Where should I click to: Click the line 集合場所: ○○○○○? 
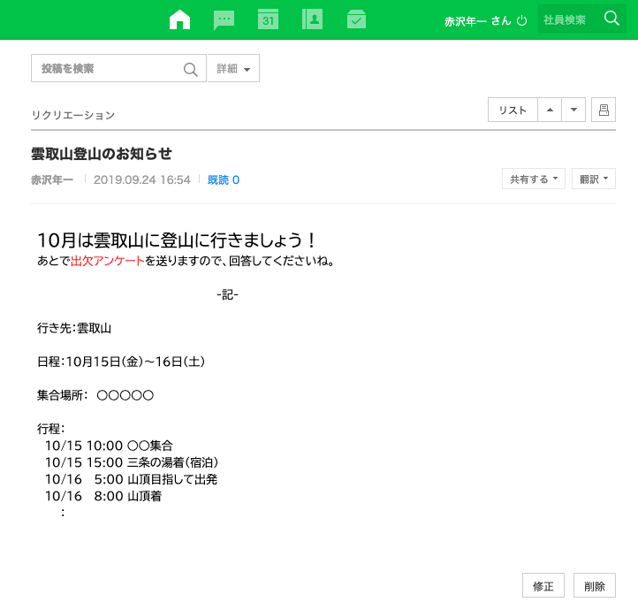pos(95,395)
